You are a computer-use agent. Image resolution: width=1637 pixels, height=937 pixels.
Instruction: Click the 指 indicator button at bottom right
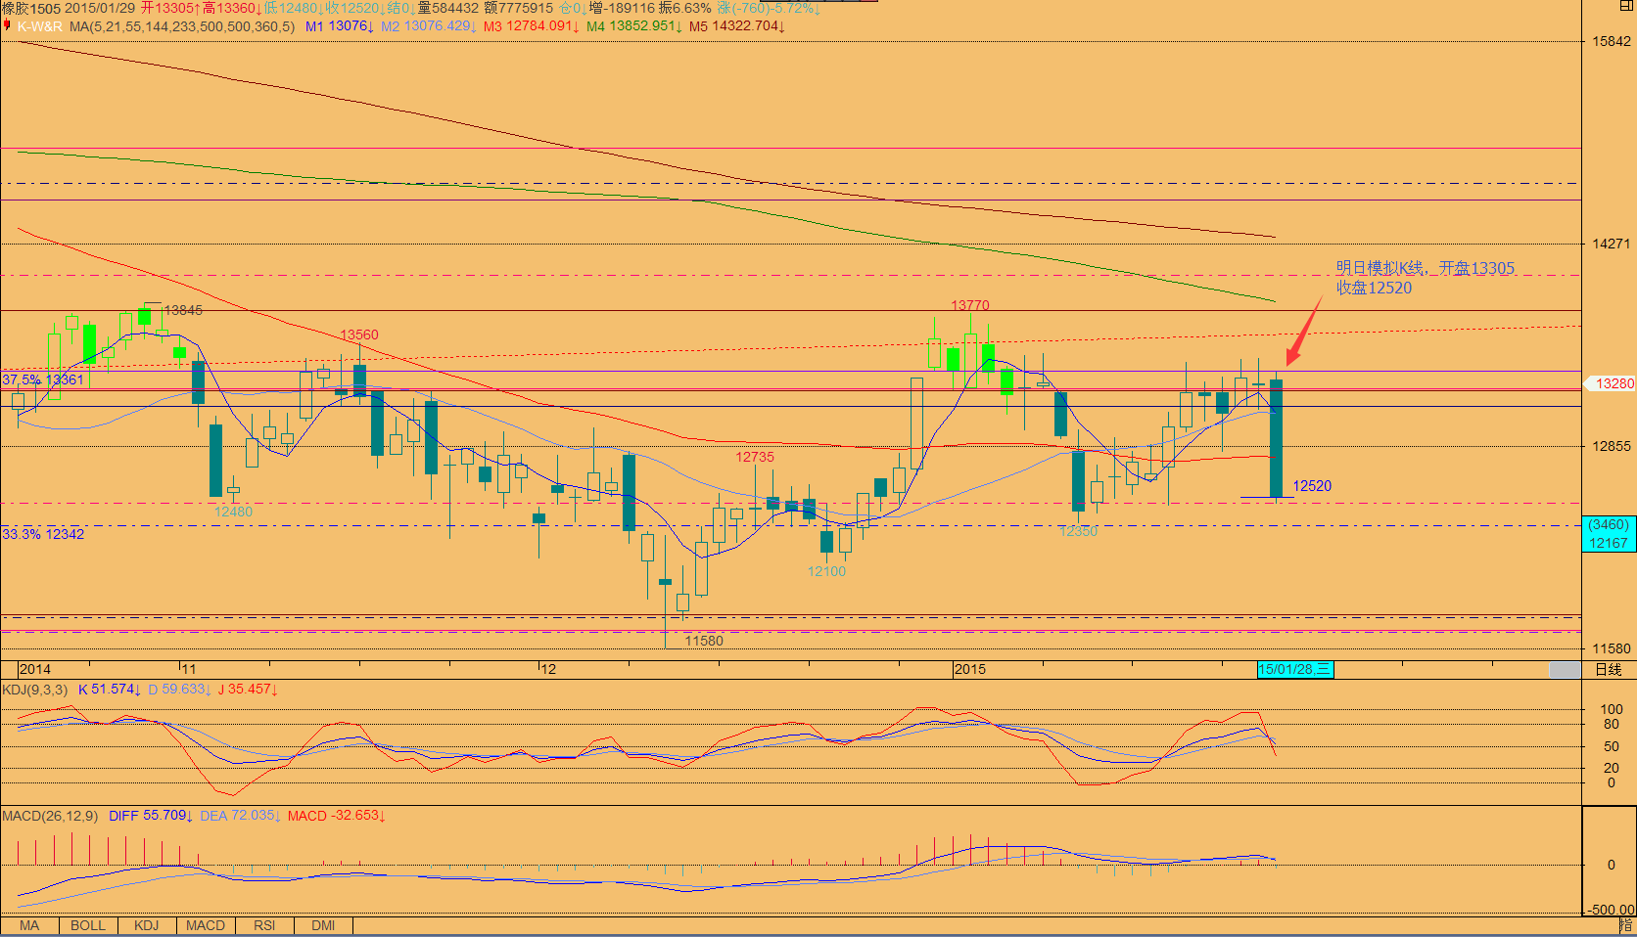[x=1626, y=925]
